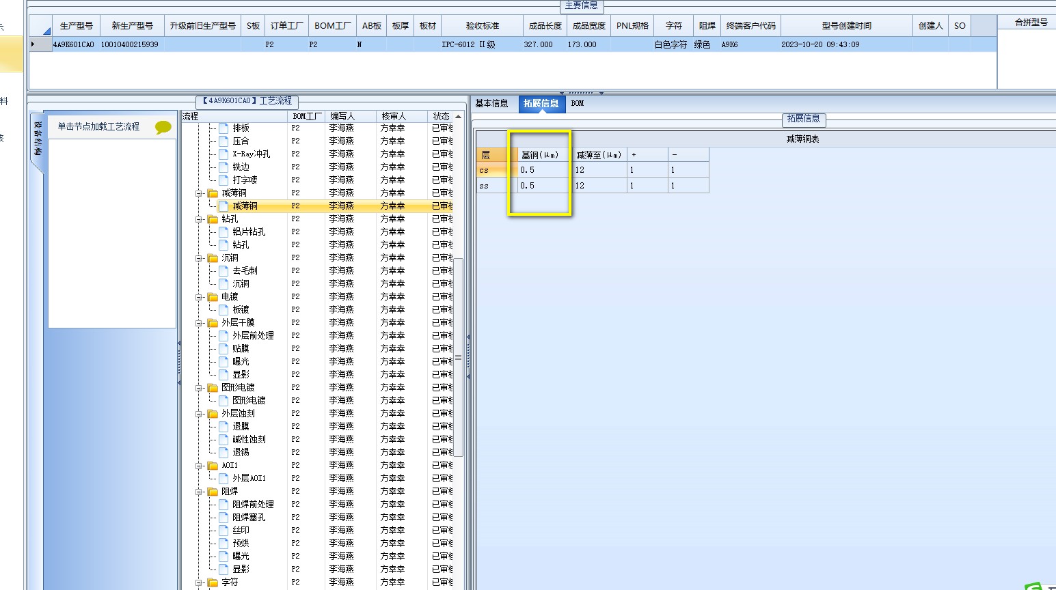Click the folder icon of 减薄铜 group

213,193
